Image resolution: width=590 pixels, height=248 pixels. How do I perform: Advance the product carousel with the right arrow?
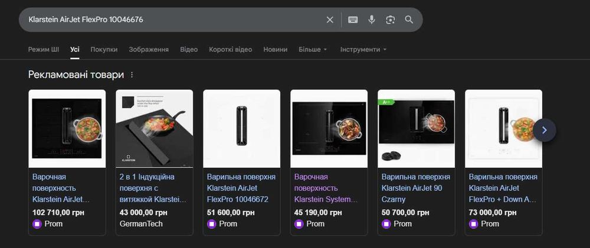point(544,130)
